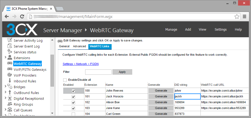Click the Services status gears icon

[10, 52]
